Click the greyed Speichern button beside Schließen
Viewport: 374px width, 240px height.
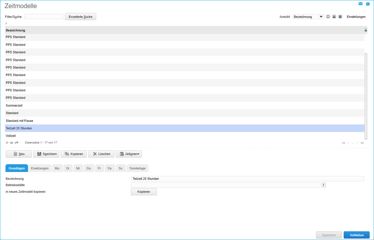[329, 235]
